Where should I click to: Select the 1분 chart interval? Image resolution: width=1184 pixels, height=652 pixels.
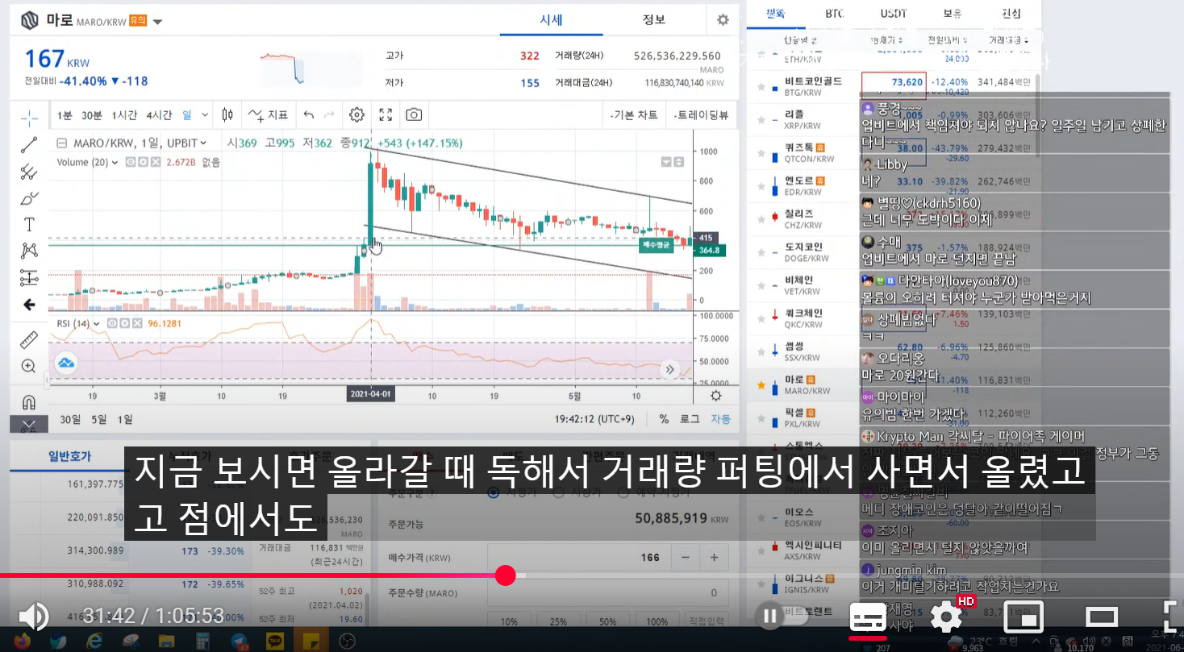tap(65, 115)
